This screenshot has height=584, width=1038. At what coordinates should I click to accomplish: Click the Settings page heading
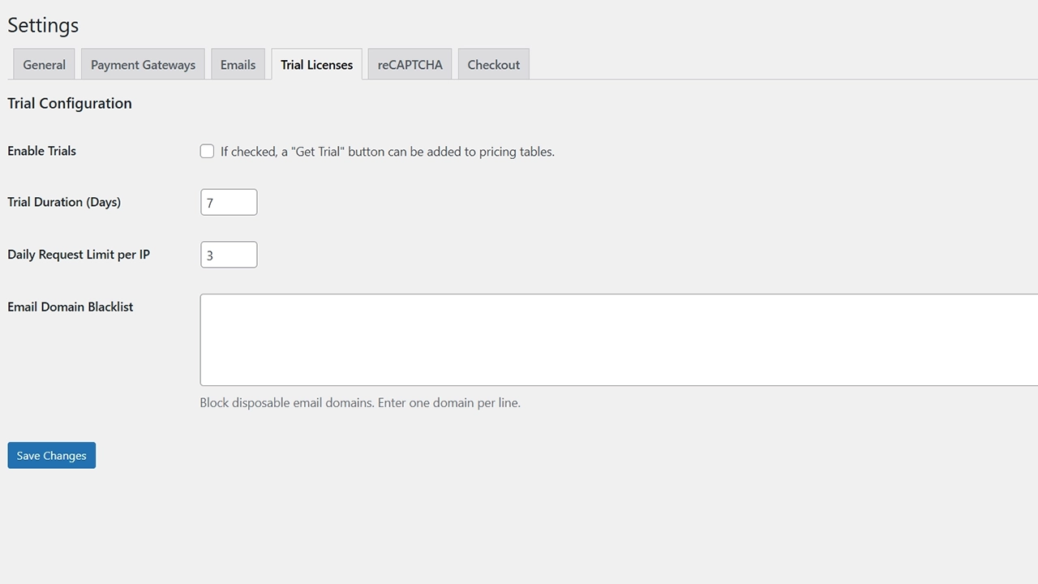(x=43, y=25)
